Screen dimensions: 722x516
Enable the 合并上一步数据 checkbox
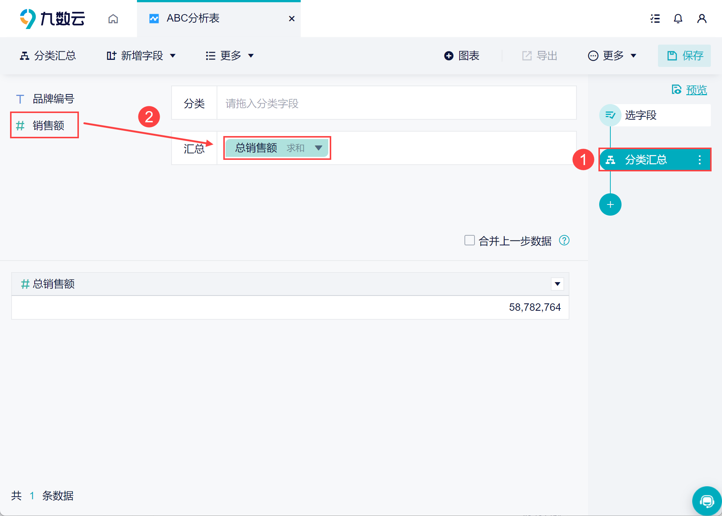[469, 240]
